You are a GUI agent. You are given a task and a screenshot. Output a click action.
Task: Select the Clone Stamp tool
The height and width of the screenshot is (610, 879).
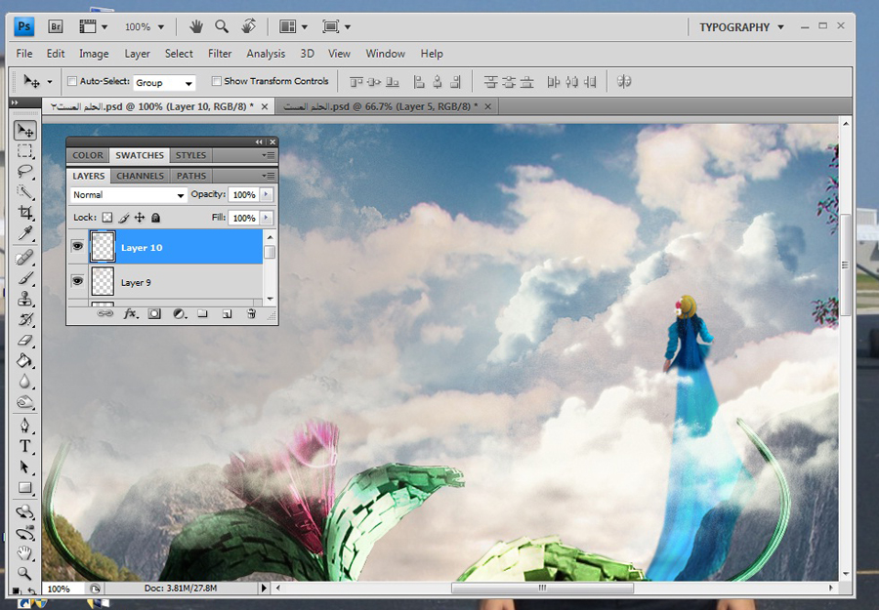(x=24, y=299)
